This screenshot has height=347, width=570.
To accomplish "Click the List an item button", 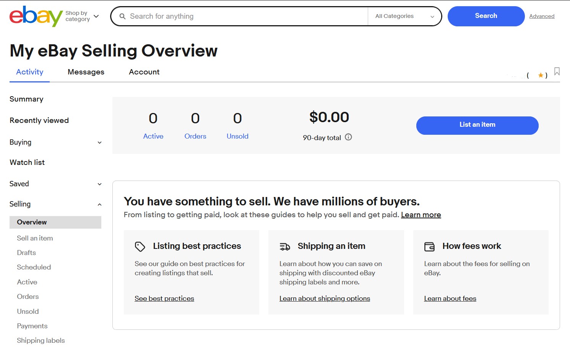I will tap(477, 125).
